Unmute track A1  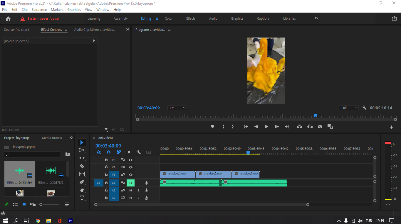pos(130,183)
